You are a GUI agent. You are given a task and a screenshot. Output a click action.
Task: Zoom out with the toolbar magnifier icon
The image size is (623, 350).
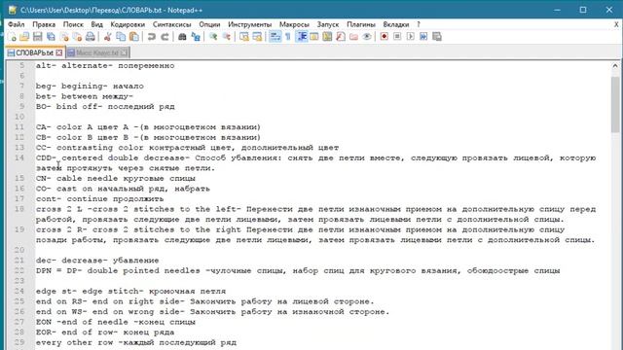pos(227,37)
